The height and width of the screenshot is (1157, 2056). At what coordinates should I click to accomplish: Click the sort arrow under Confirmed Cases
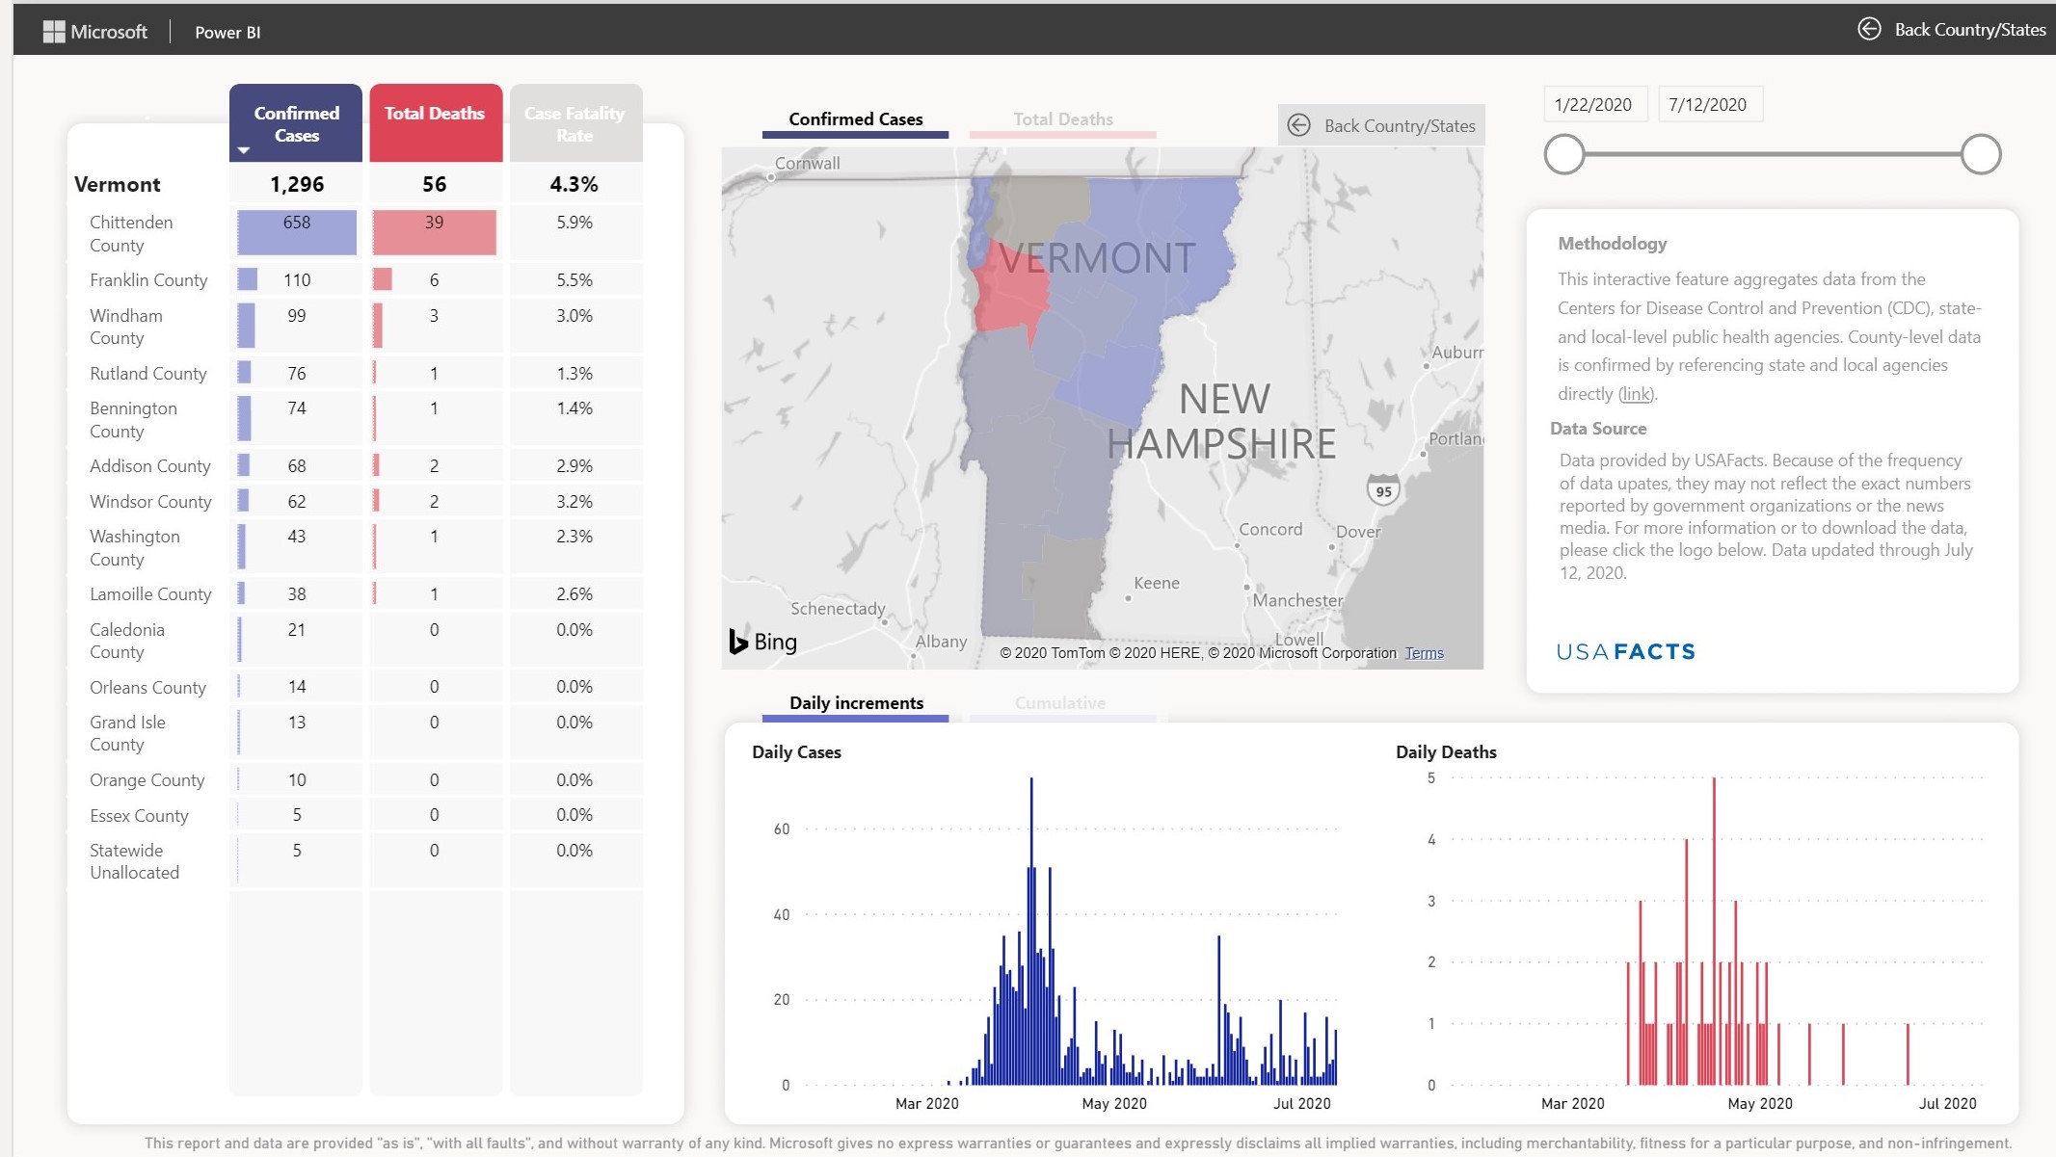244,150
